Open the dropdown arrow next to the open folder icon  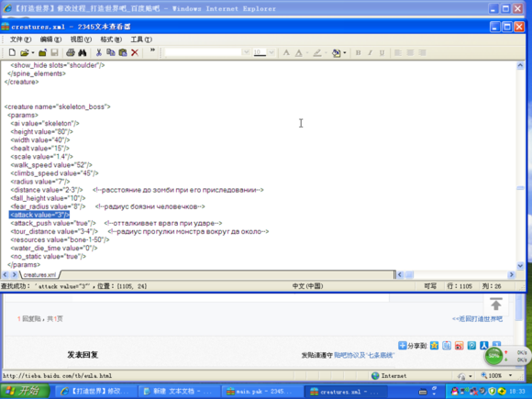pyautogui.click(x=33, y=53)
